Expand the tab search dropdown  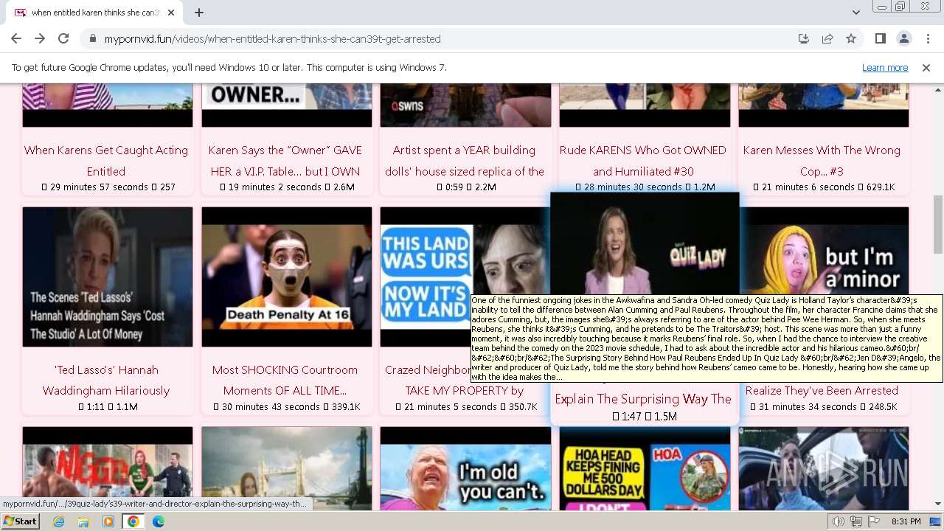[x=855, y=13]
